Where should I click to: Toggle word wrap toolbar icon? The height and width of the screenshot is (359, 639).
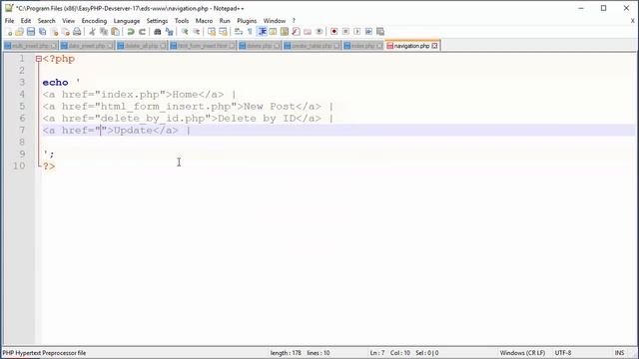[x=239, y=32]
